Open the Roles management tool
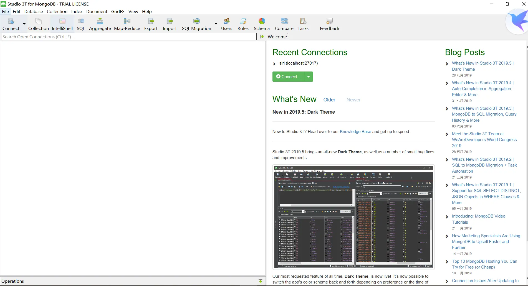This screenshot has width=528, height=286. tap(243, 24)
